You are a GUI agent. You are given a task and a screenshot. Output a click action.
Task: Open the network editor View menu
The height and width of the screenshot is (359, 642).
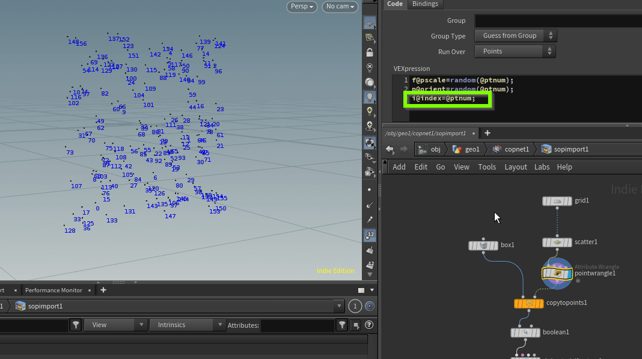pyautogui.click(x=462, y=167)
